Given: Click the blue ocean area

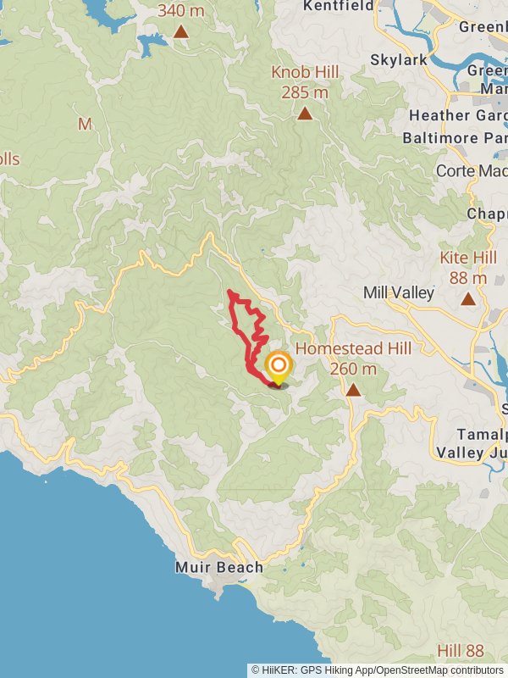Looking at the screenshot, I should coord(108,584).
